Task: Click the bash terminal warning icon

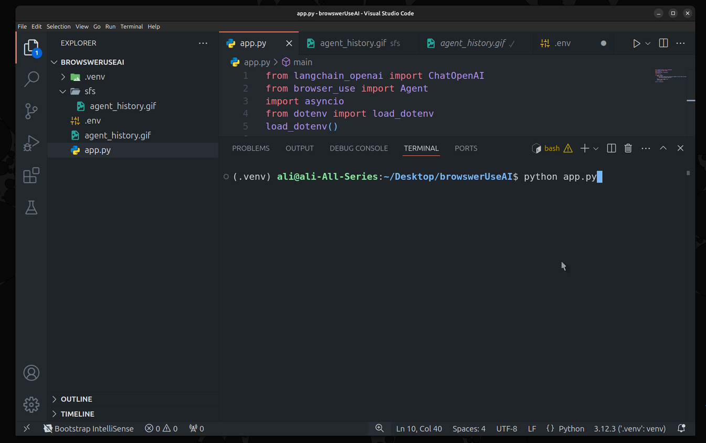Action: 568,149
